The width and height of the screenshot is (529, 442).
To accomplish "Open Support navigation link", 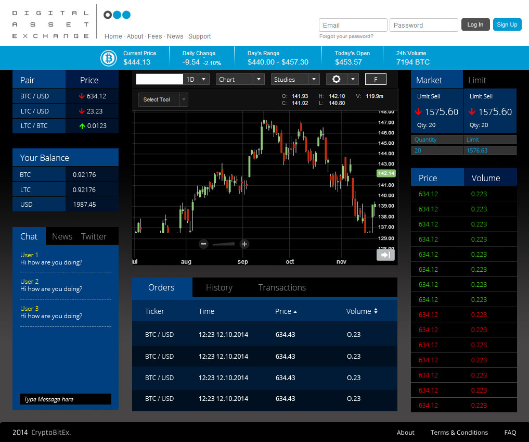I will (x=199, y=36).
